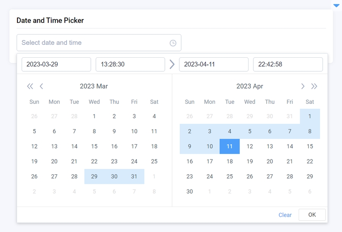The image size is (342, 232).
Task: Edit the end date input 2023-04-11
Action: coord(214,64)
